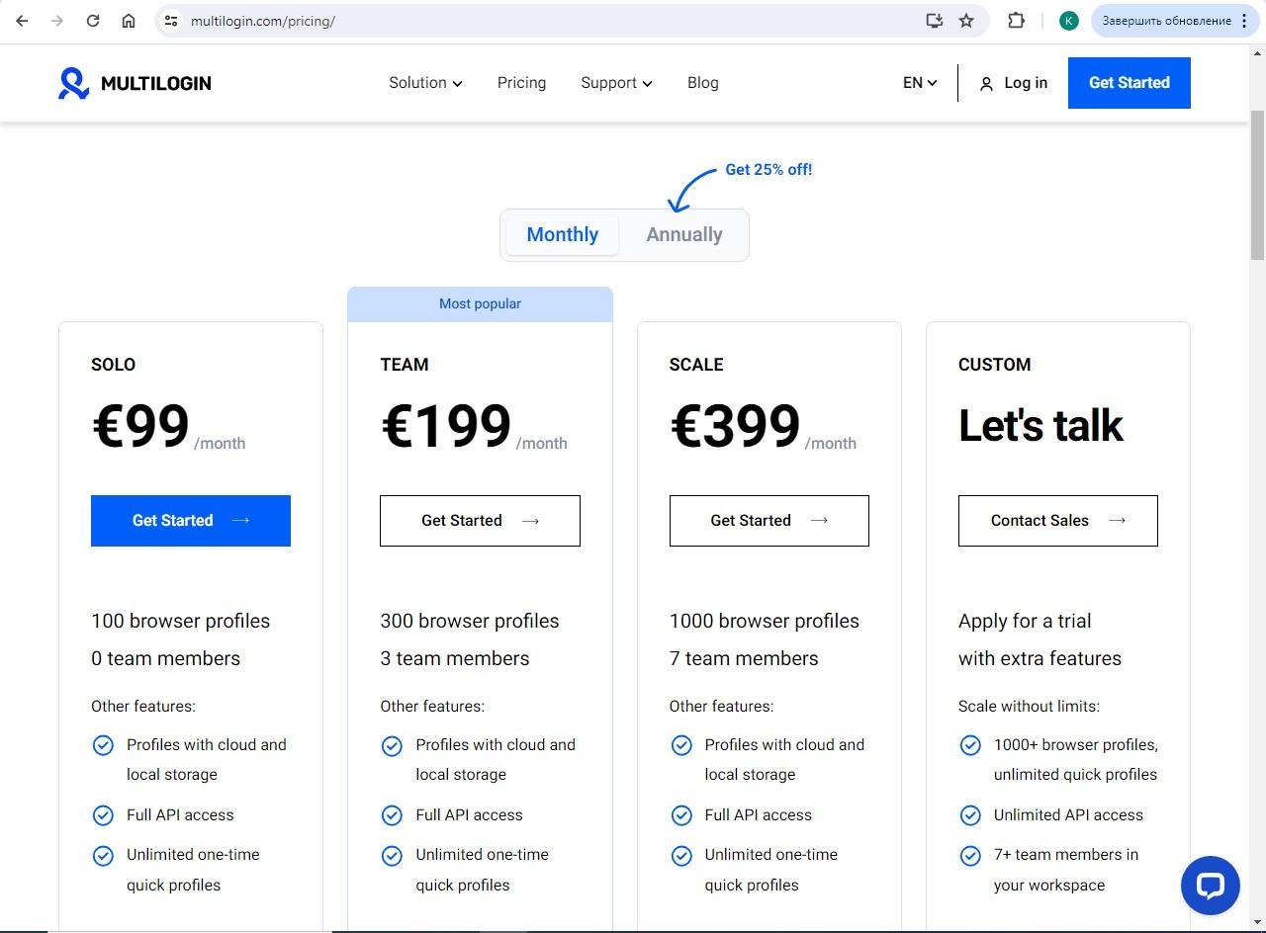Image resolution: width=1266 pixels, height=933 pixels.
Task: Click the Get 25% off! text
Action: click(x=769, y=170)
